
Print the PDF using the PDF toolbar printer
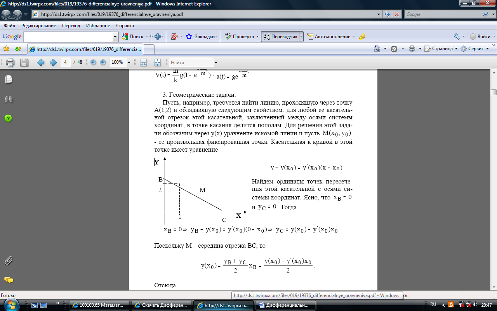pyautogui.click(x=10, y=63)
